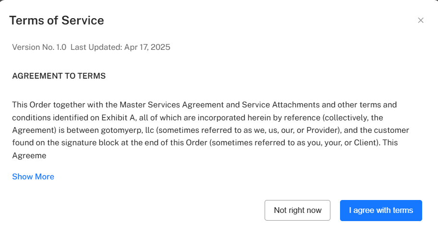Click the Terms of Service title
Screen dimensions: 438x235
pos(57,20)
